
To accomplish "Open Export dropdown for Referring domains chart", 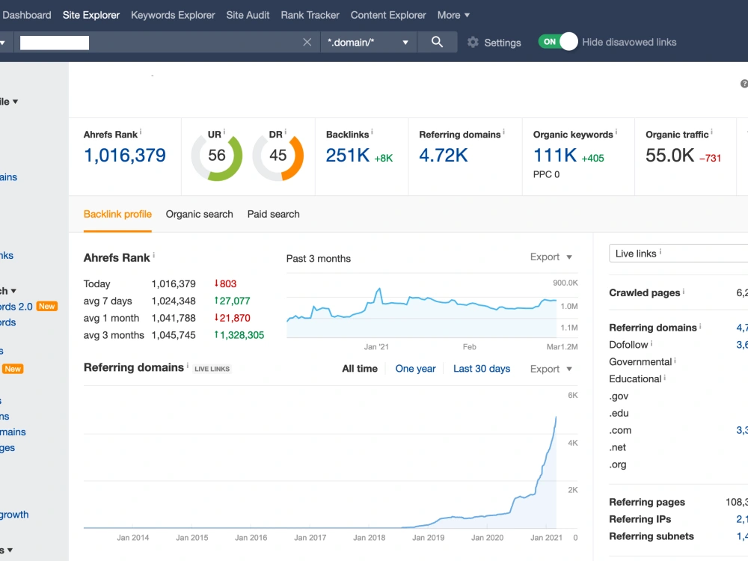I will [x=551, y=370].
